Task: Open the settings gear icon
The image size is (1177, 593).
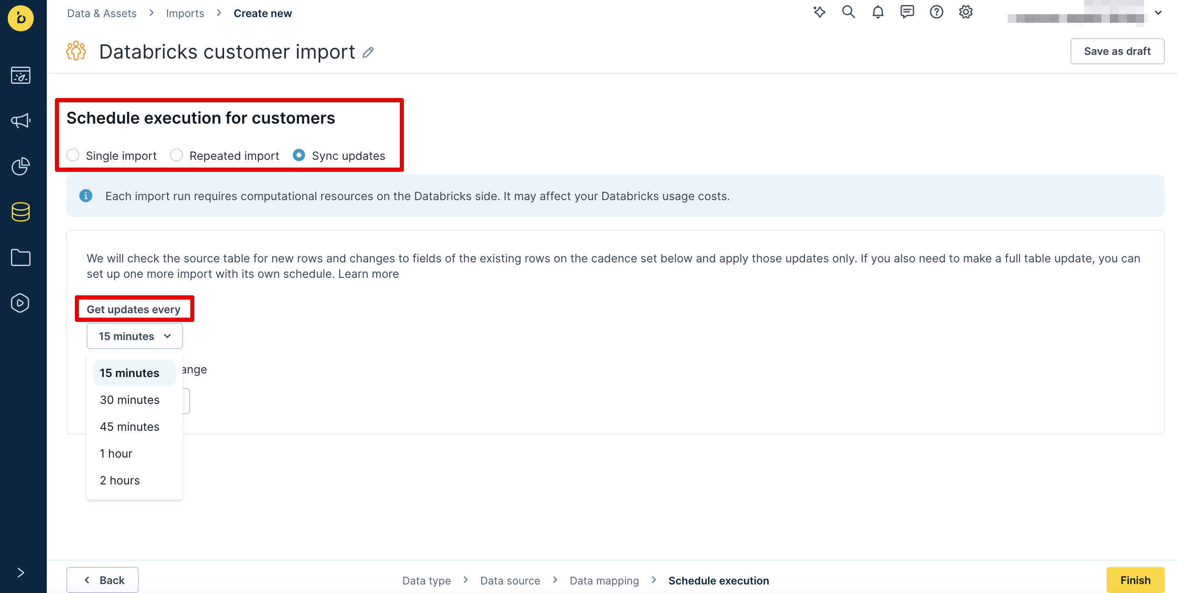Action: [966, 12]
